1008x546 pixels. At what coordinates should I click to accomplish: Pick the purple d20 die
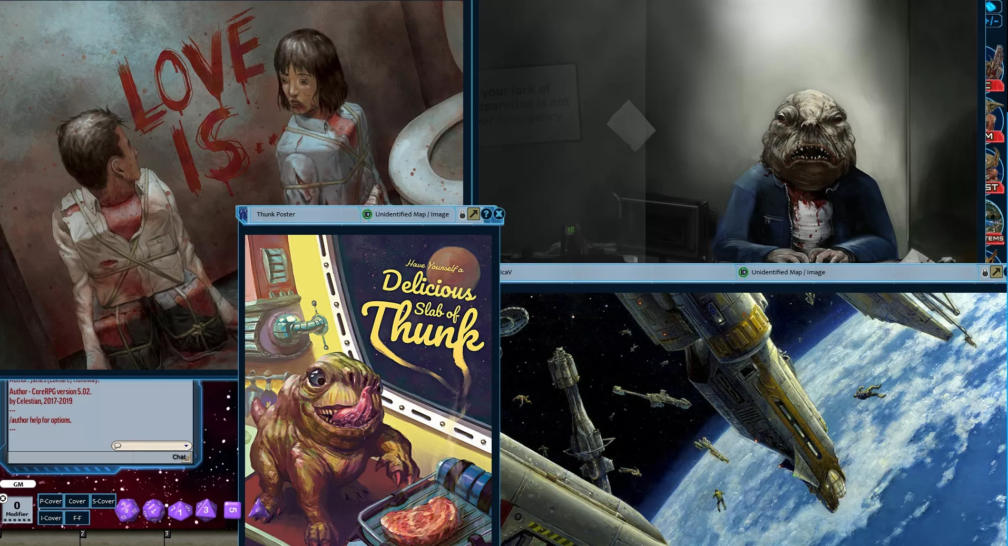pyautogui.click(x=127, y=510)
